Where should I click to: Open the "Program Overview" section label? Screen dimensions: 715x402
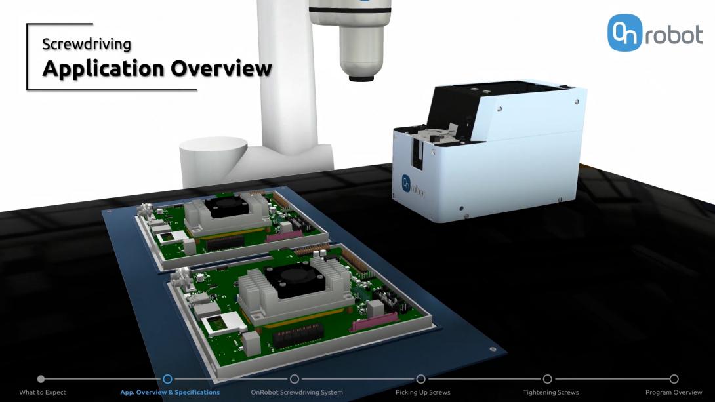point(673,392)
